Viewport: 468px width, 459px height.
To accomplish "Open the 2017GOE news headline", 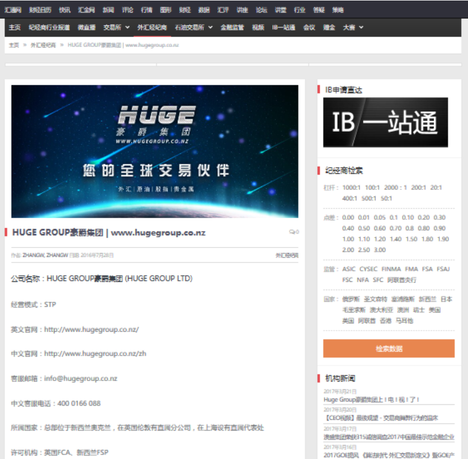I will [x=389, y=456].
